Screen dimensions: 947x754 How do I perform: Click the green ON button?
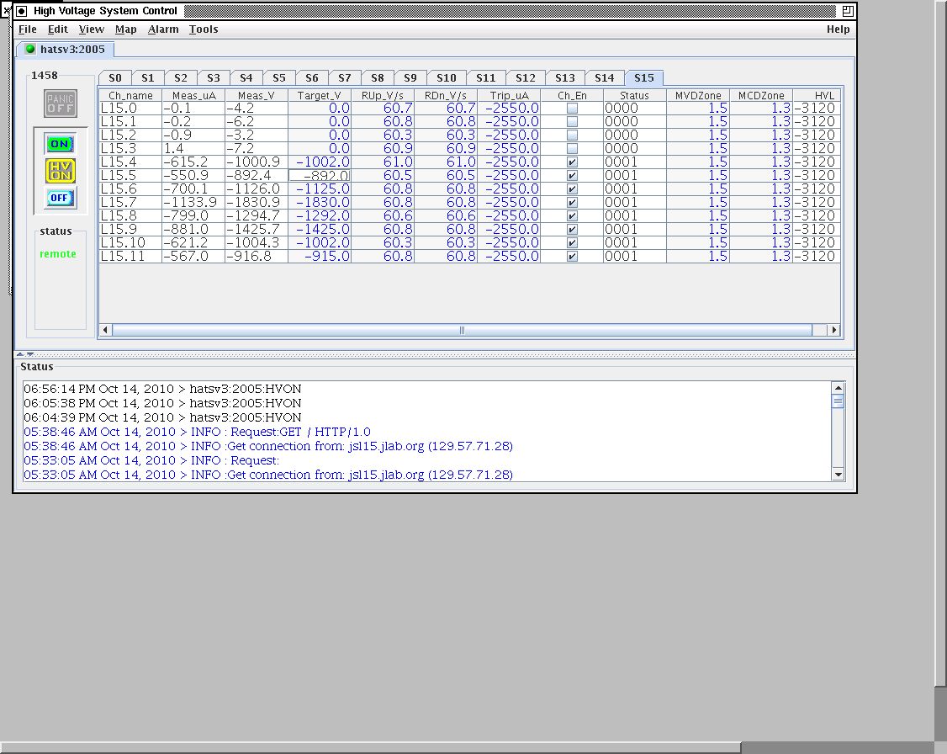[x=60, y=144]
